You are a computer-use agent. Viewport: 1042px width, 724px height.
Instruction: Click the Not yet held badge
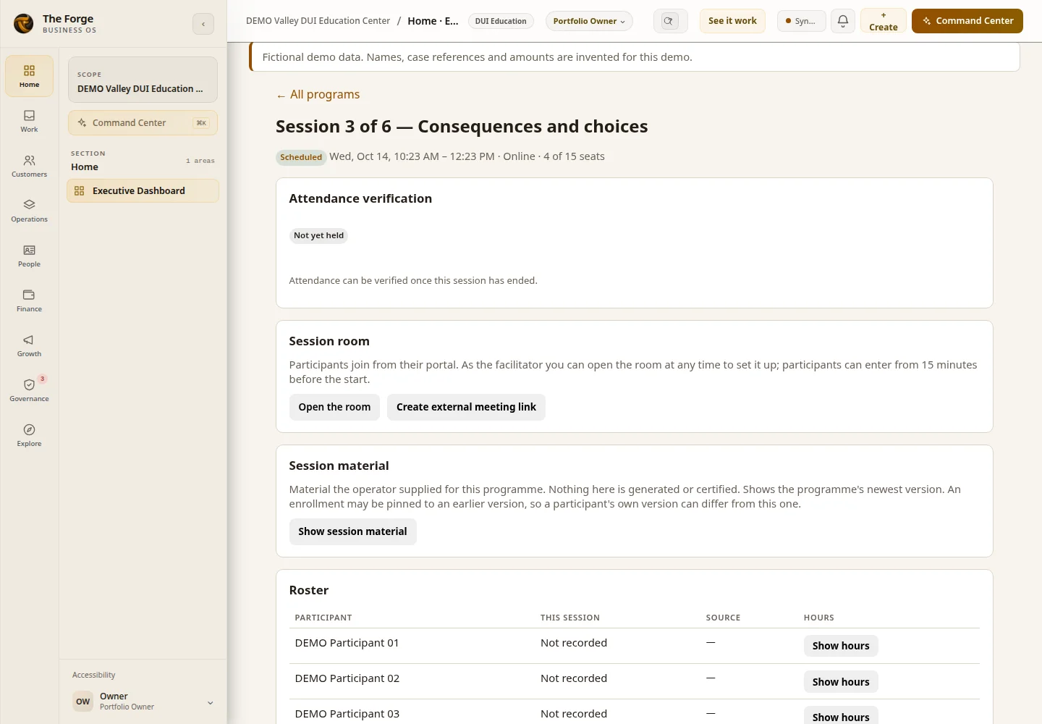tap(318, 235)
